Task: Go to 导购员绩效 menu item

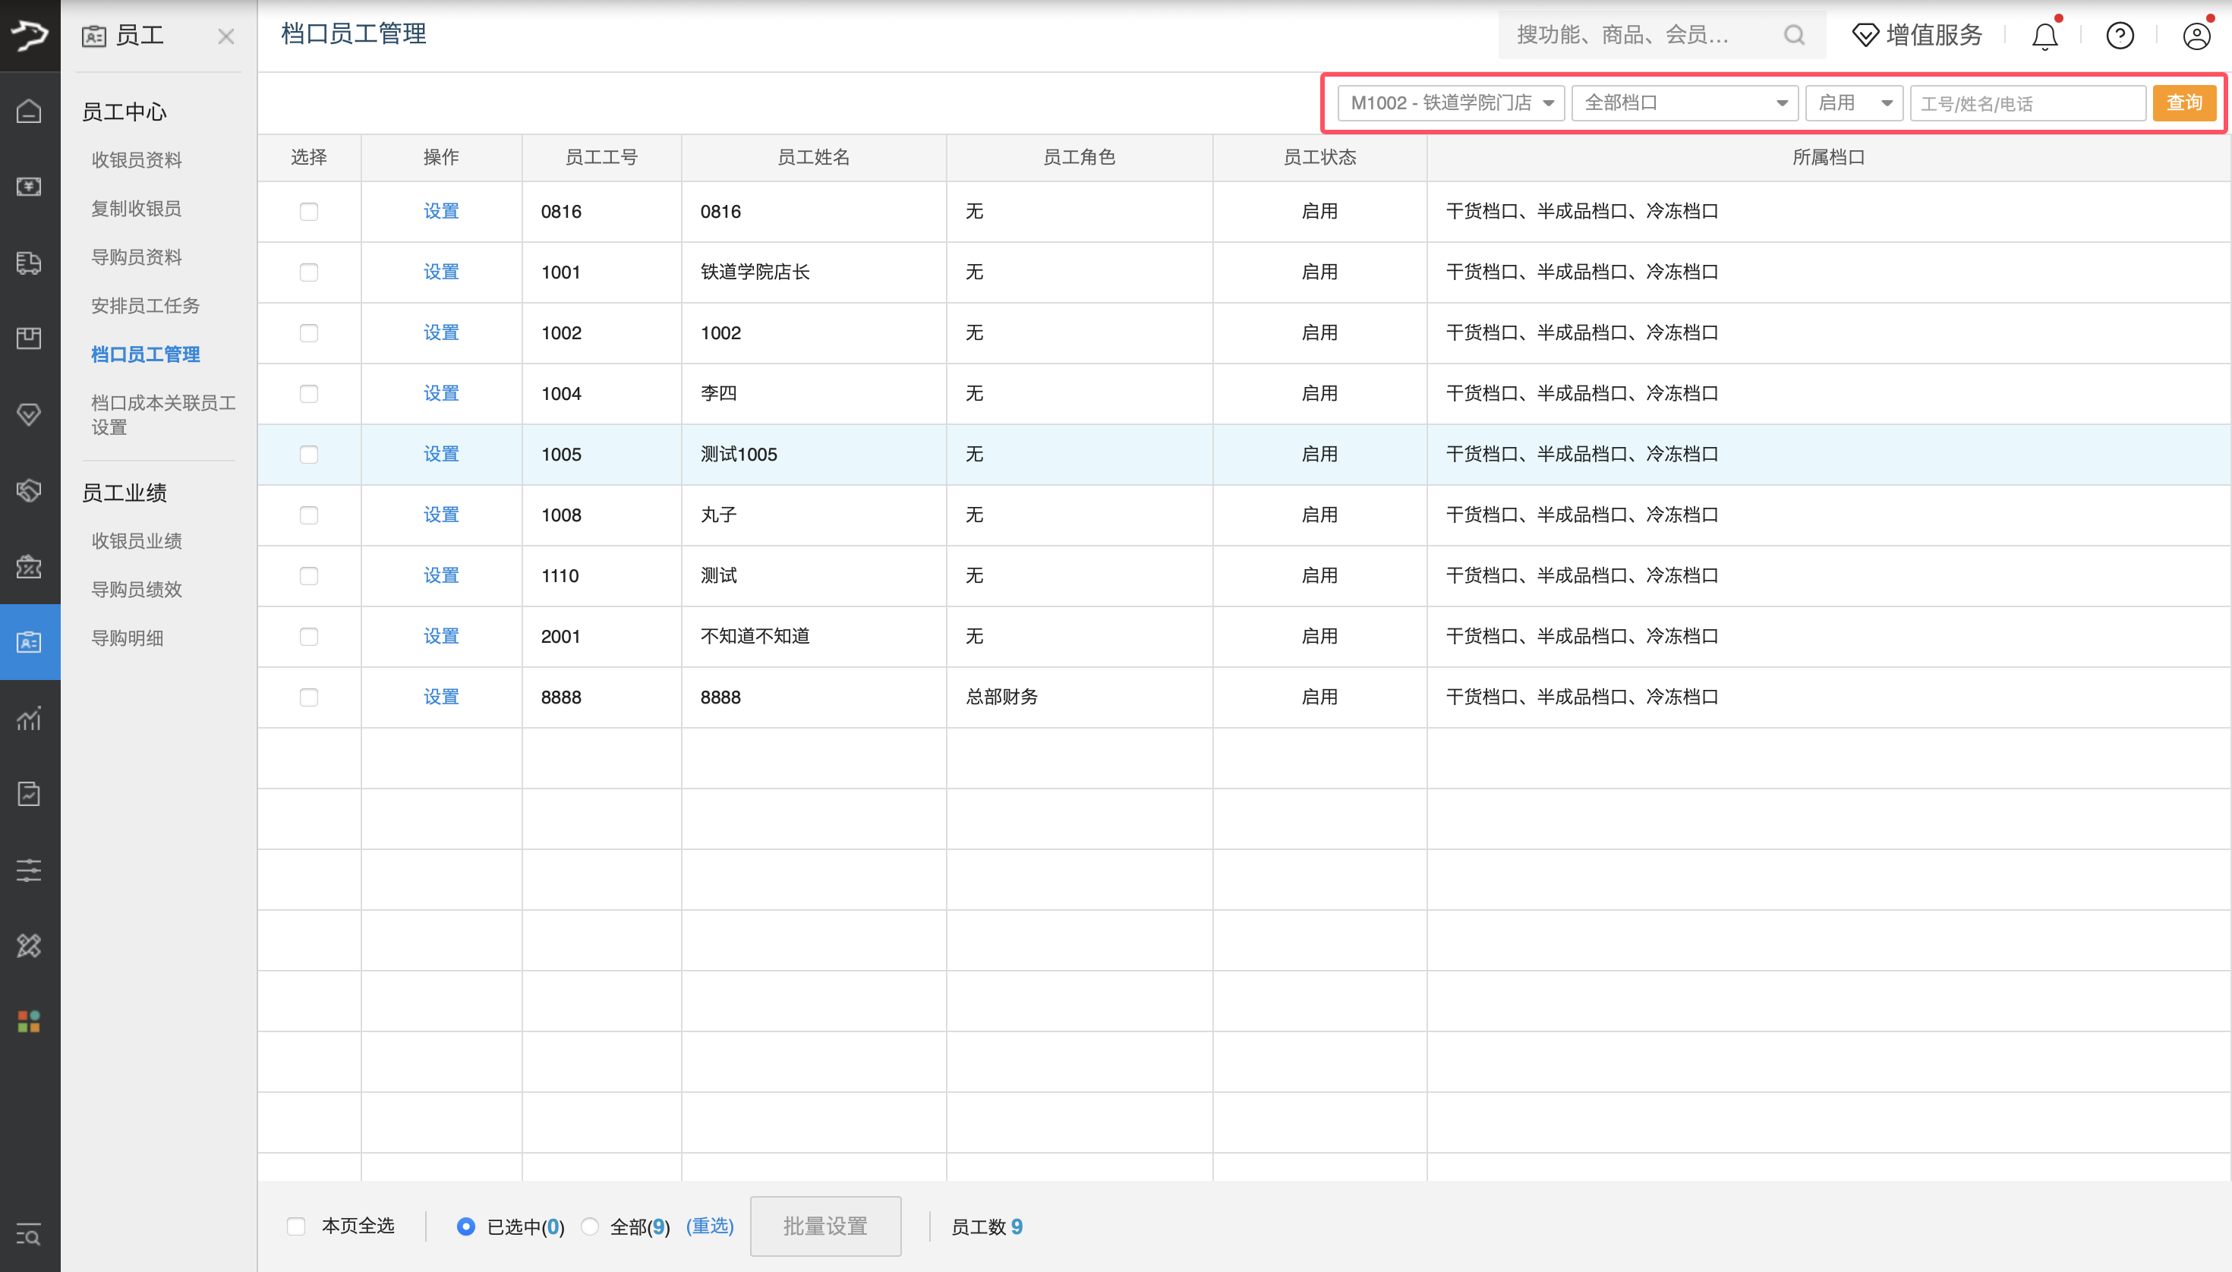Action: pos(137,590)
